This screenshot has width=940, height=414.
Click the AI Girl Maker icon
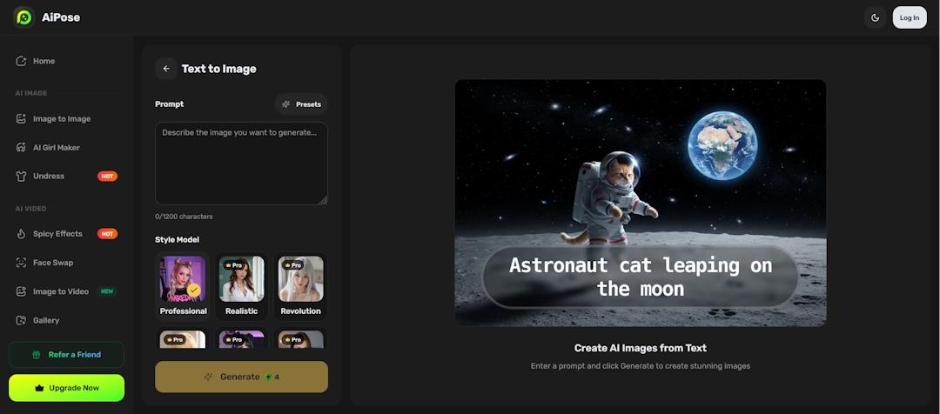(x=21, y=147)
